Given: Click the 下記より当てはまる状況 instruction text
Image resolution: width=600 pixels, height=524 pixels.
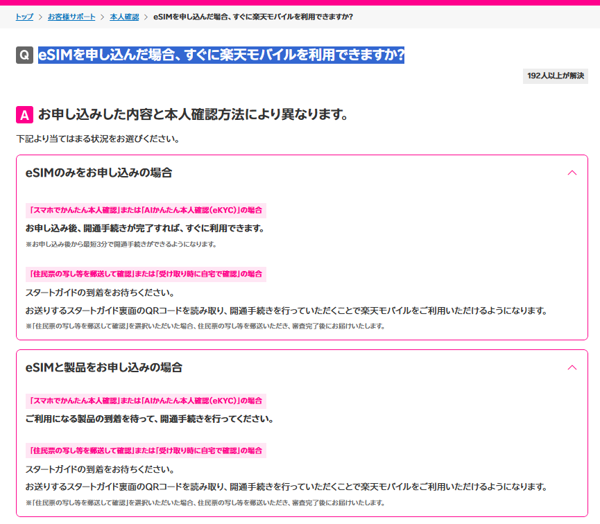Looking at the screenshot, I should (98, 139).
